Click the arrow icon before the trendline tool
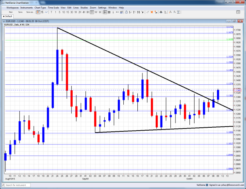The width and height of the screenshot is (246, 189). [x=142, y=12]
